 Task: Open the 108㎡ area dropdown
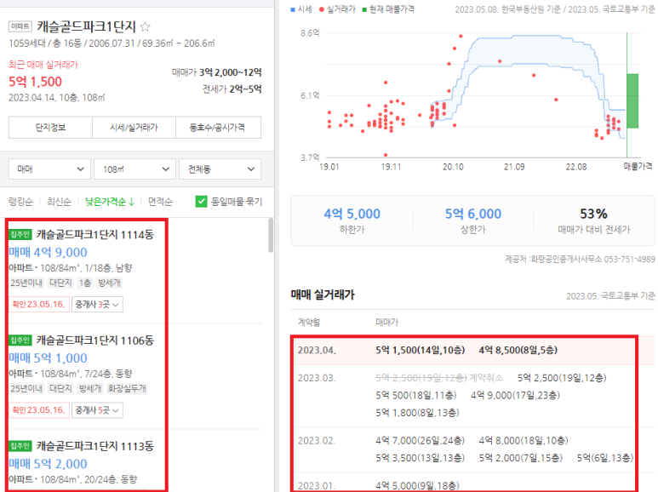click(x=134, y=169)
